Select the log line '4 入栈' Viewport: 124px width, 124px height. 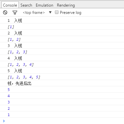[x=62, y=58]
